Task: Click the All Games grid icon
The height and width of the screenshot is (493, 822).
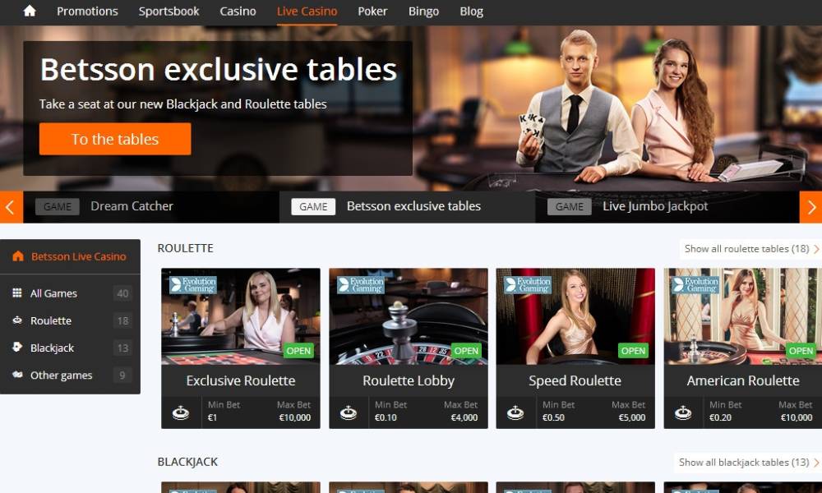Action: point(16,293)
